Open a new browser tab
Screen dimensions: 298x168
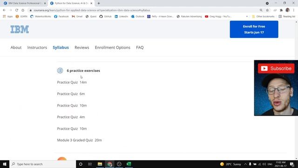coord(99,3)
